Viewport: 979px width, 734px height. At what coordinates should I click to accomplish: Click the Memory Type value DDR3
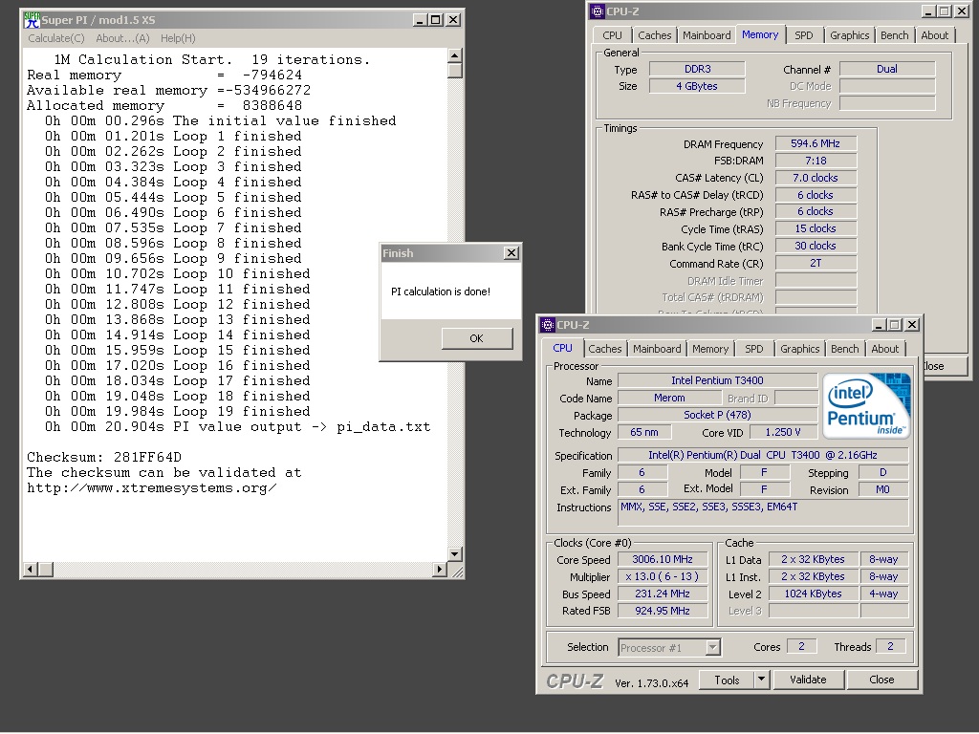(x=697, y=69)
